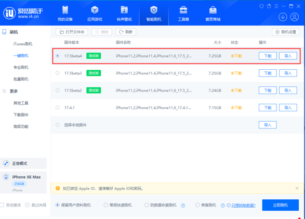
Task: Select the 17.5beta2 firmware radio button
Action: 57,91
